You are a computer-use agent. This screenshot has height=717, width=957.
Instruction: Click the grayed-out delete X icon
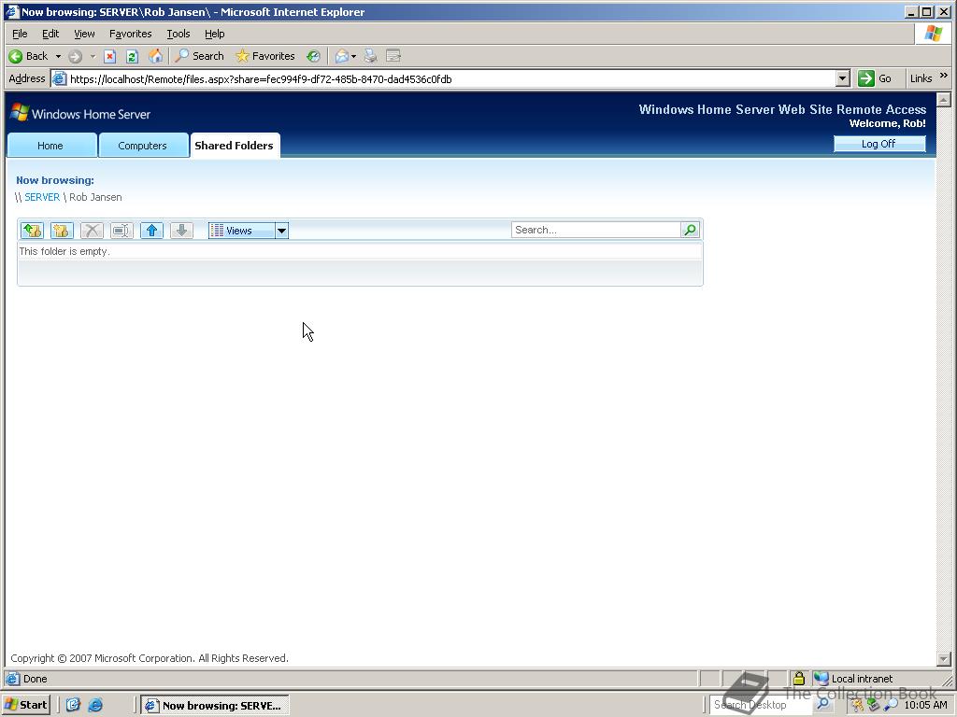pos(93,231)
